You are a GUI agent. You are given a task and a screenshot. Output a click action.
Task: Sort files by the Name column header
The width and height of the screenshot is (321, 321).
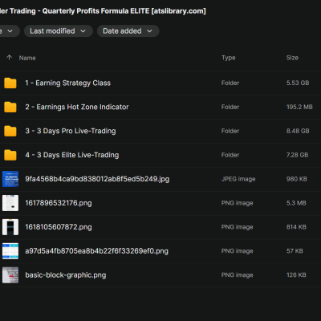[x=27, y=58]
